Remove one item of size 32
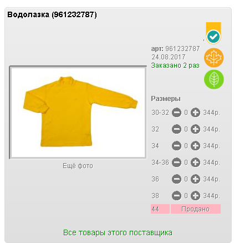This screenshot has height=243, width=234. (x=176, y=129)
